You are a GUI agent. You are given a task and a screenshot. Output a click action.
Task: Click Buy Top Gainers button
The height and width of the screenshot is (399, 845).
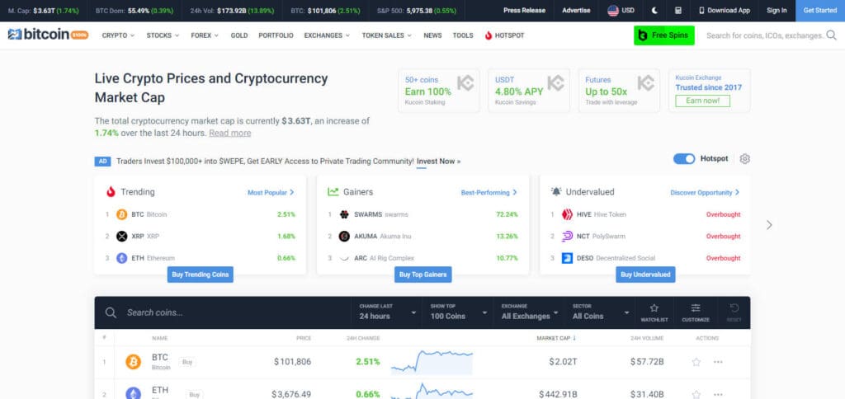coord(423,275)
